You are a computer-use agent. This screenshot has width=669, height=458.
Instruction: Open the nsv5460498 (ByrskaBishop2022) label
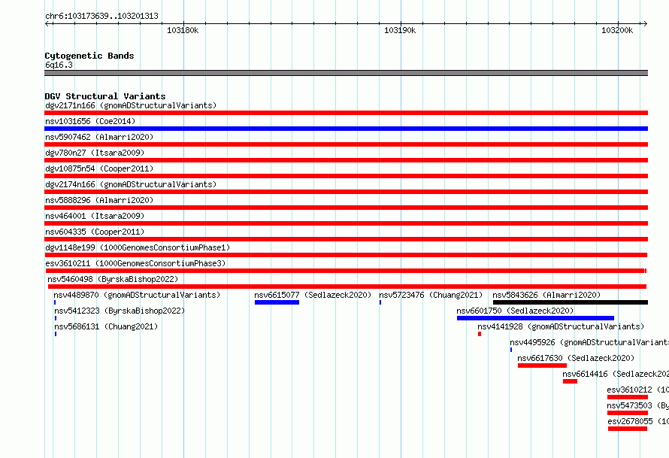pos(113,279)
